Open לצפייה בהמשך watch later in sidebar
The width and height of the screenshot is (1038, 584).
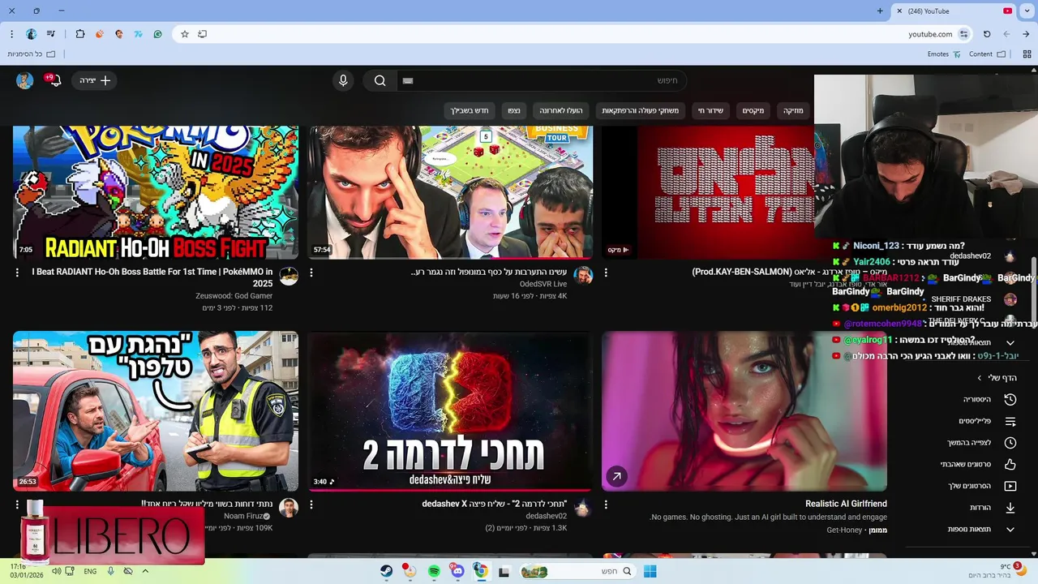click(x=981, y=443)
